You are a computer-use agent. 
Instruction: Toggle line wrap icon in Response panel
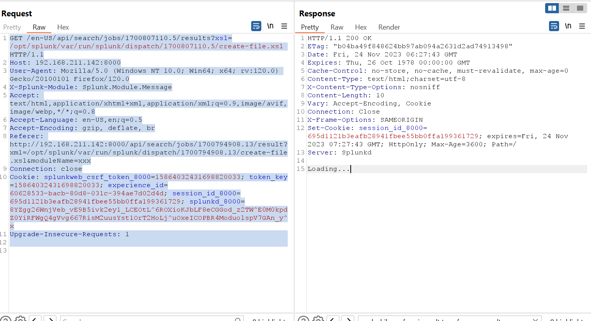554,26
